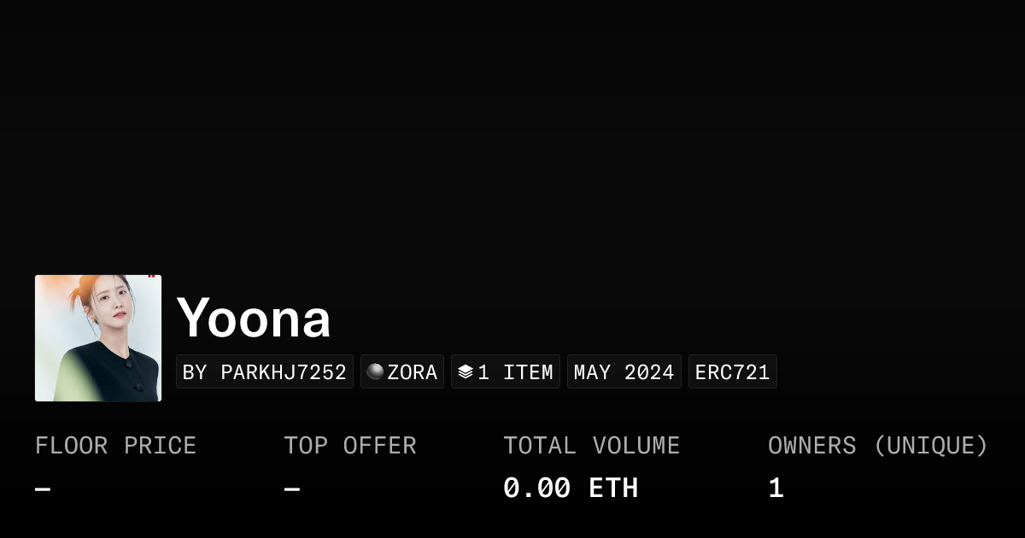Select the ERC721 token standard badge
This screenshot has height=538, width=1025.
[732, 371]
